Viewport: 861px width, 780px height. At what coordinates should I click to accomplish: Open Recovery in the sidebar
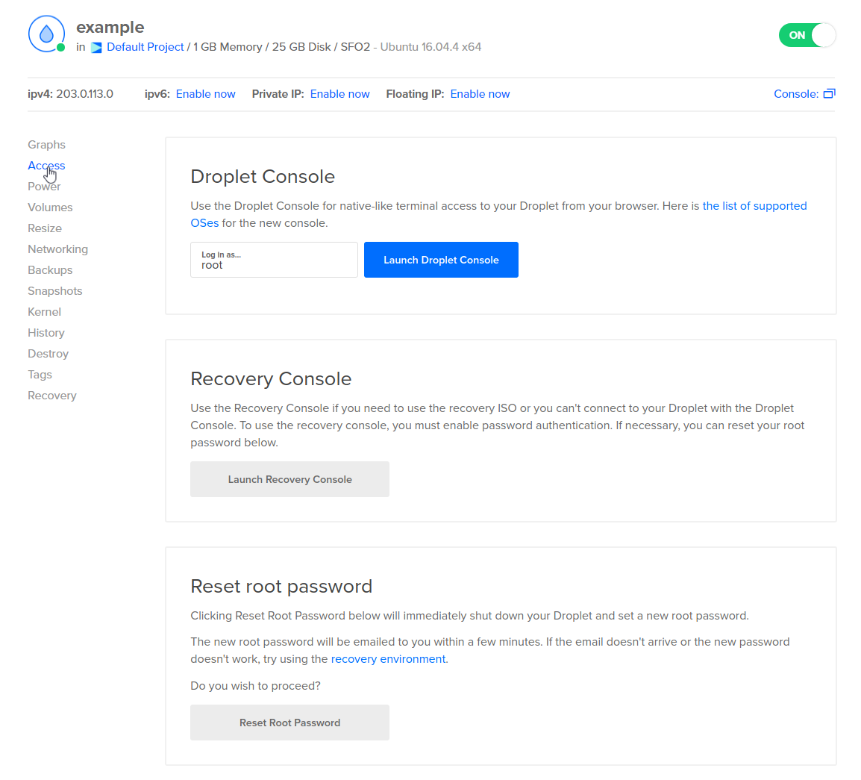point(52,395)
